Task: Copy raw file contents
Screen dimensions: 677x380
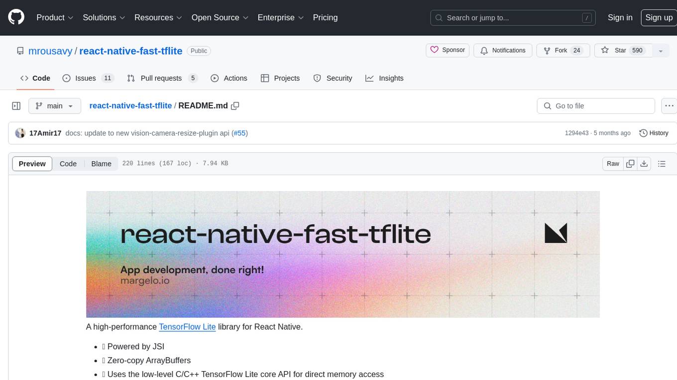Action: [630, 164]
